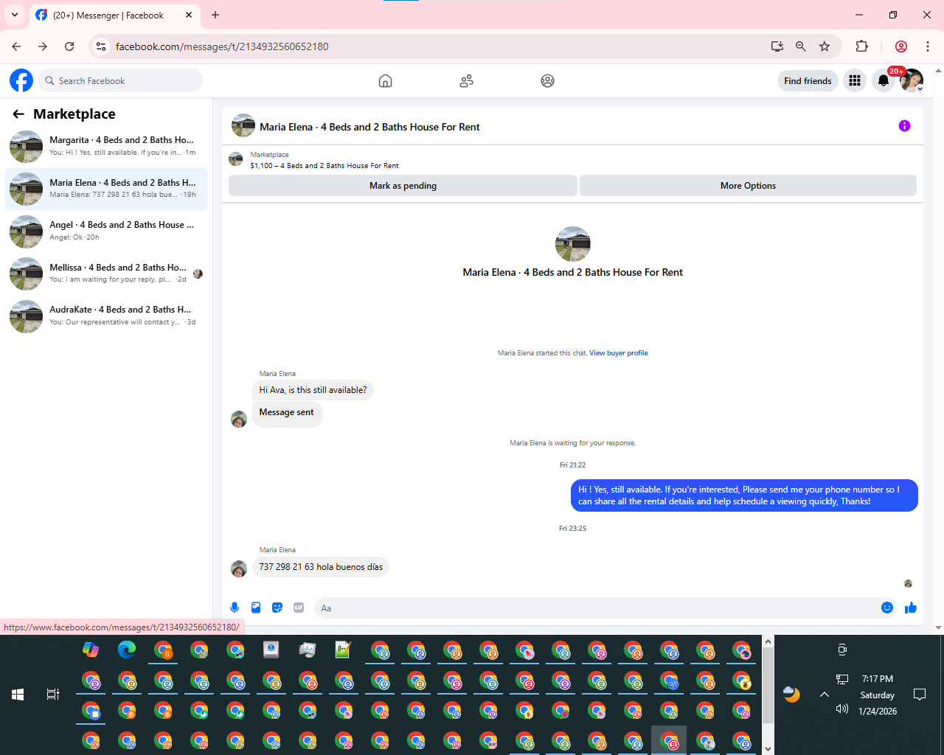Click Maria Elena avatar beside phone number message
Image resolution: width=944 pixels, height=755 pixels.
[239, 569]
